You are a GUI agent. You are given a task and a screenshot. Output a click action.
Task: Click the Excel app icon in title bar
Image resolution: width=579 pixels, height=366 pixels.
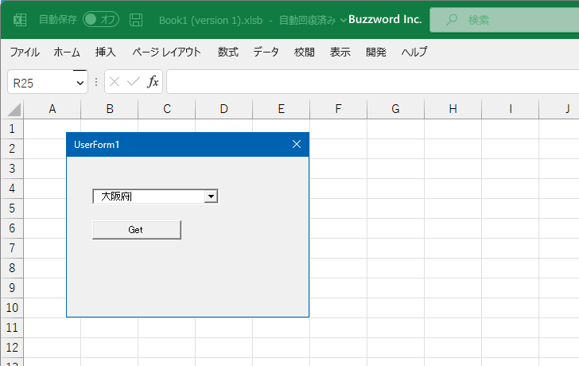[x=20, y=20]
